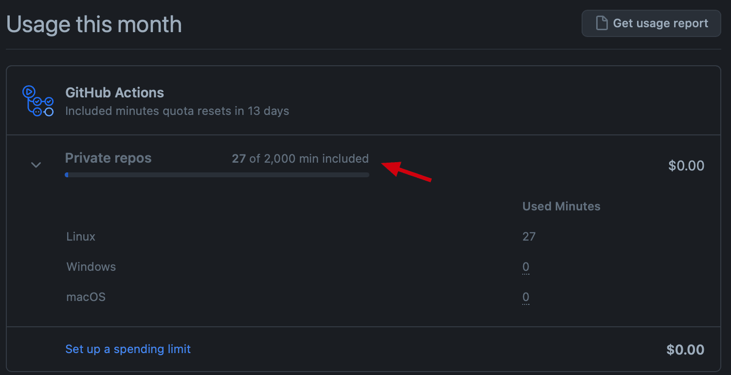Click the file icon on Get usage report
731x375 pixels.
tap(602, 23)
